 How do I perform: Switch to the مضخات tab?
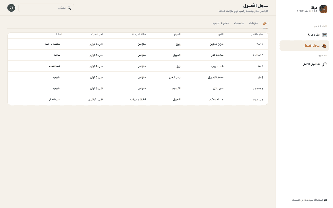[239, 23]
